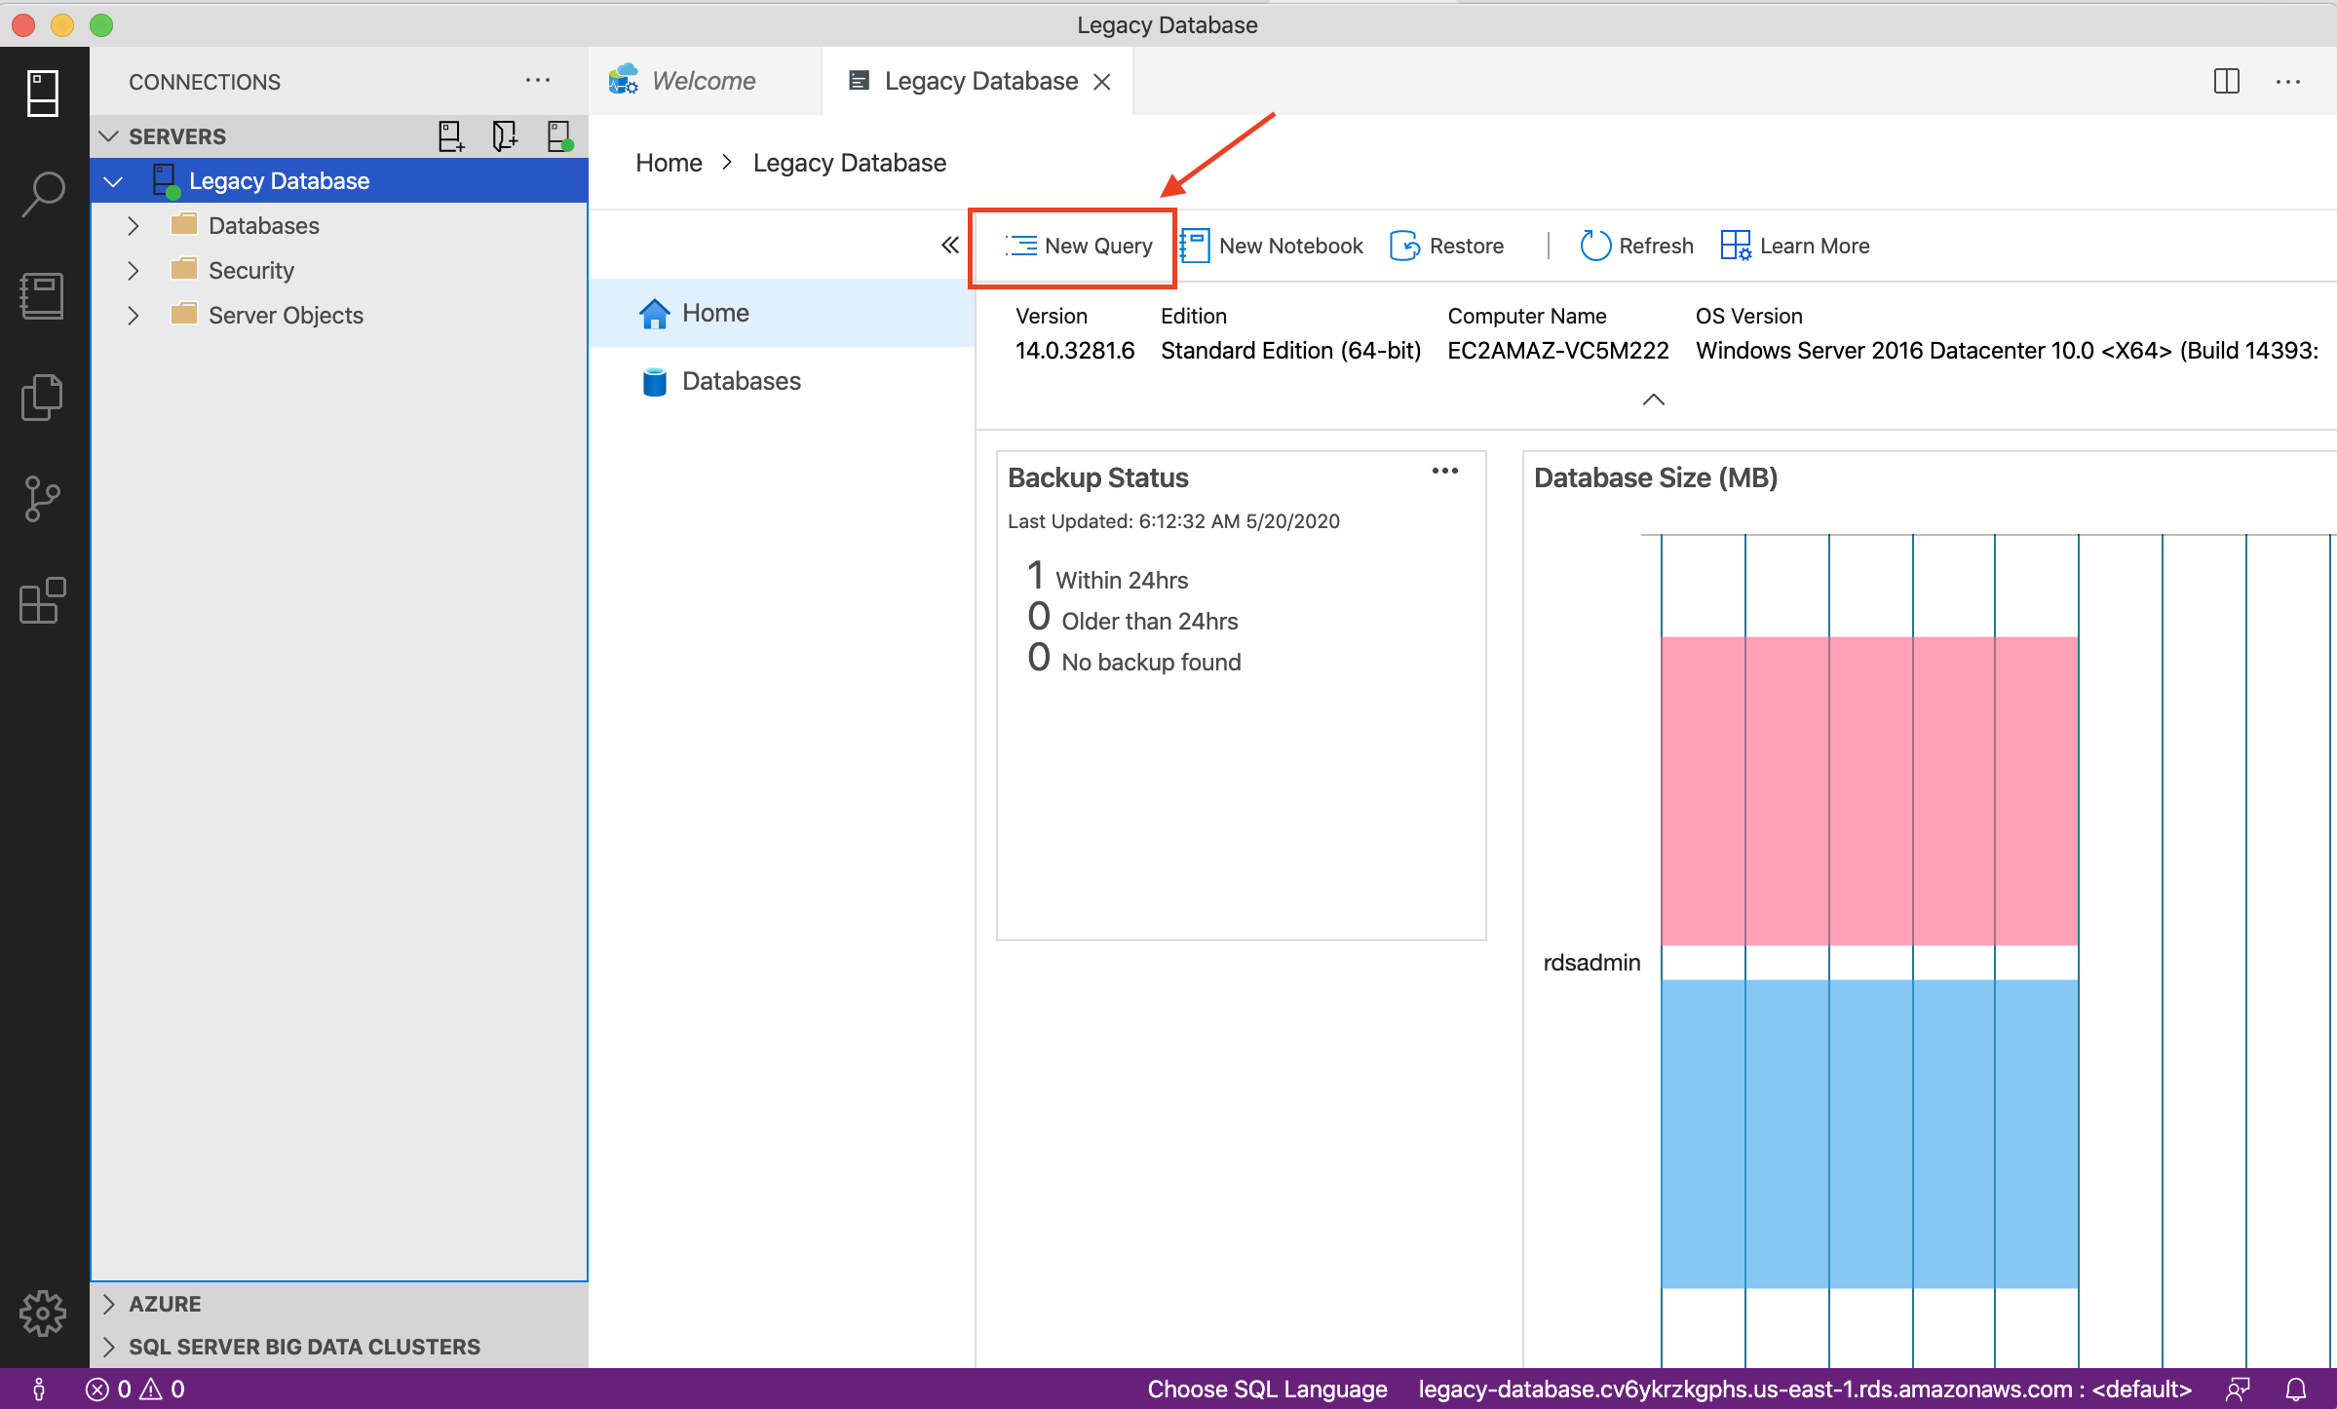
Task: Click the rdsadmin chart axis label
Action: point(1591,963)
